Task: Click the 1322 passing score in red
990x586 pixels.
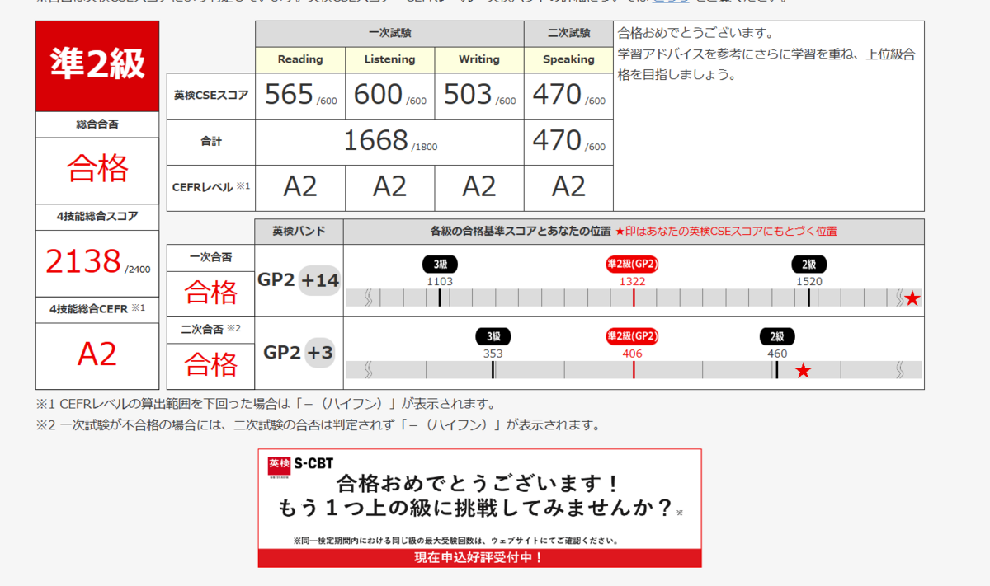Action: pos(633,281)
